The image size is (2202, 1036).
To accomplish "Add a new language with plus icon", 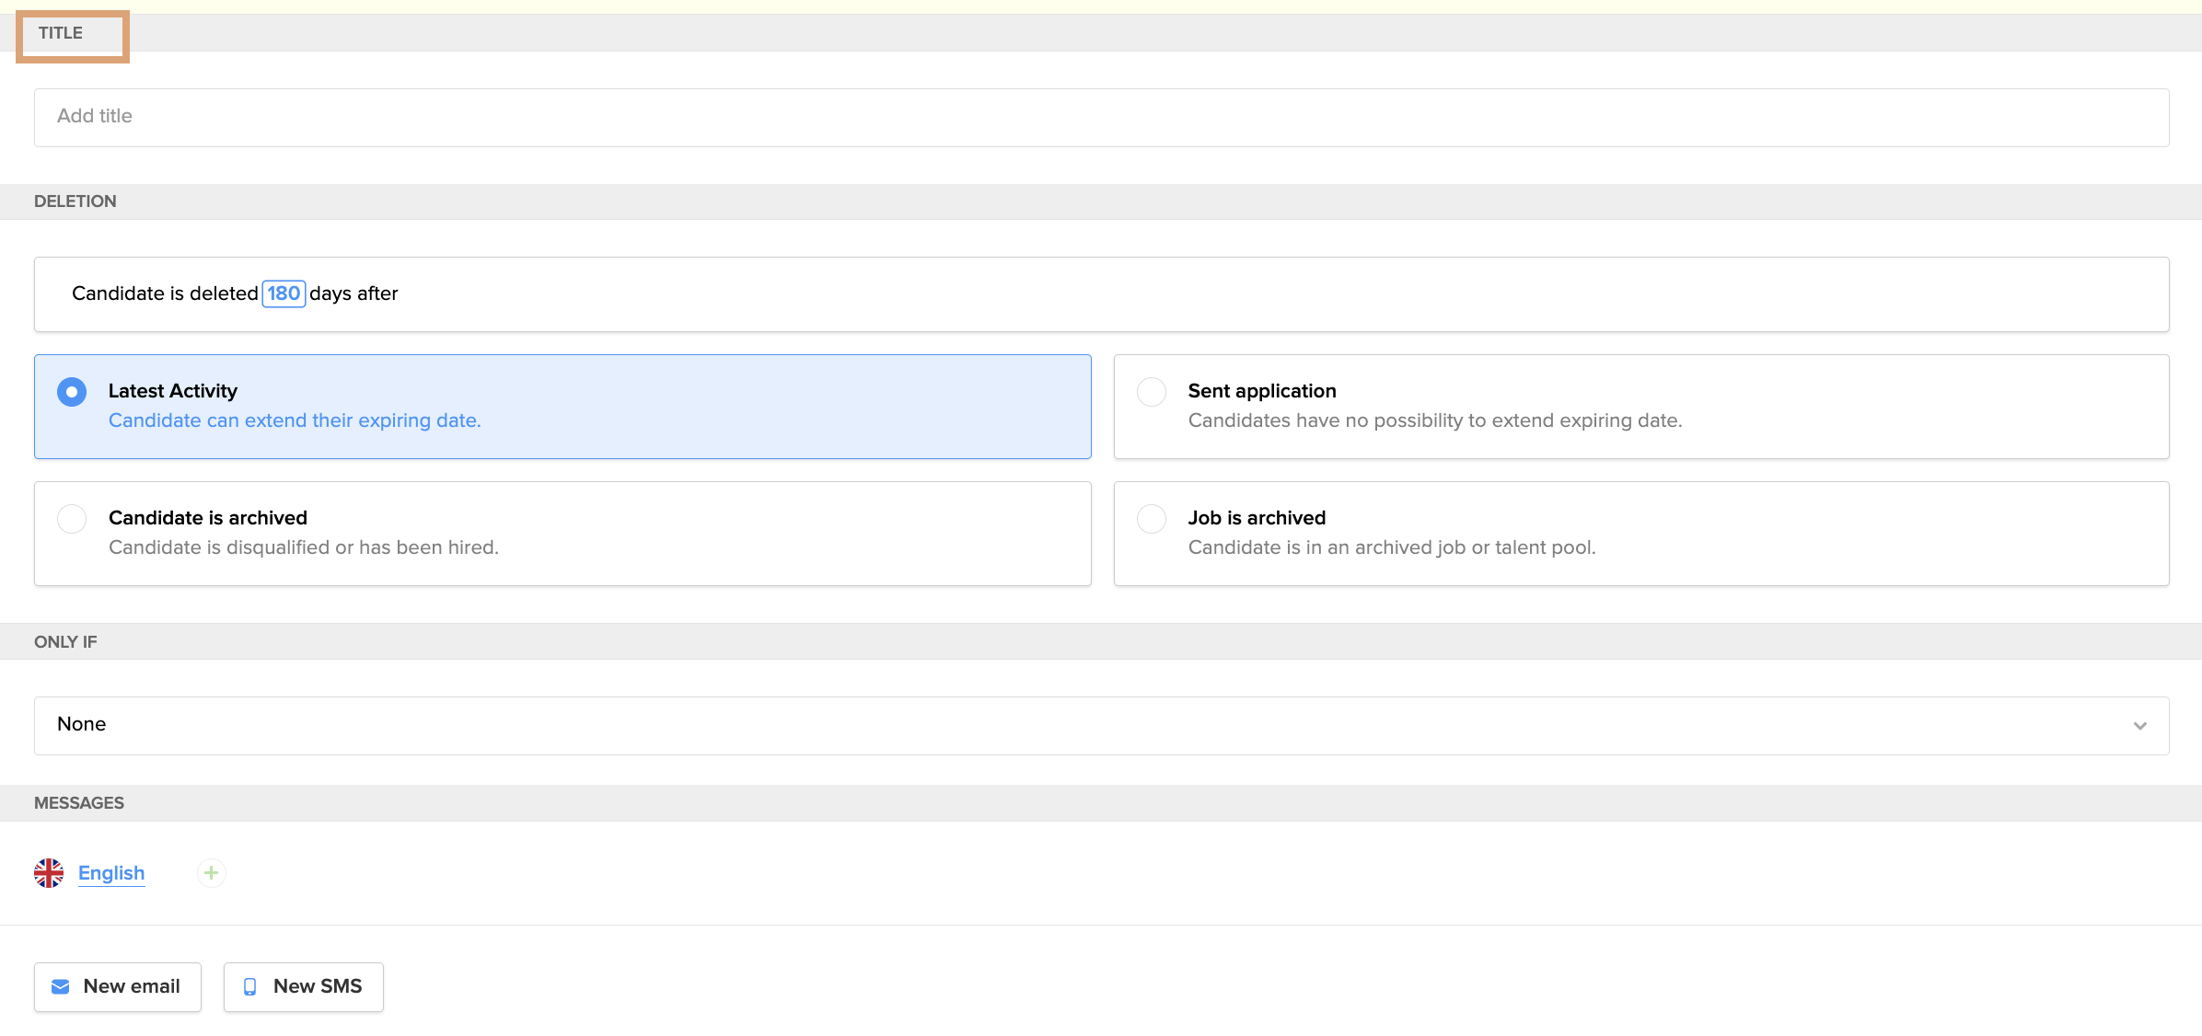I will click(x=211, y=872).
